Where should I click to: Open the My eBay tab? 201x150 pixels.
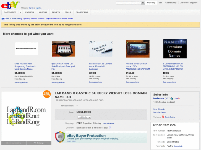151,3
